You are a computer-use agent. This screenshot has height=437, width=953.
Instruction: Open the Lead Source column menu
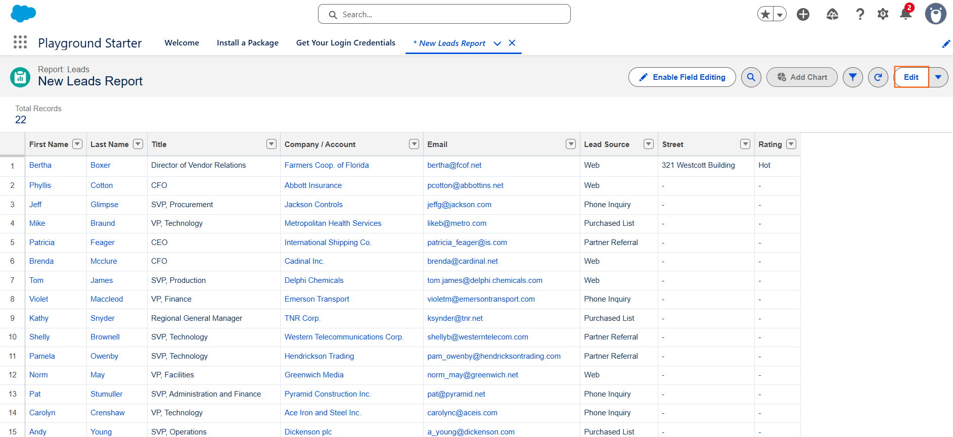(649, 144)
